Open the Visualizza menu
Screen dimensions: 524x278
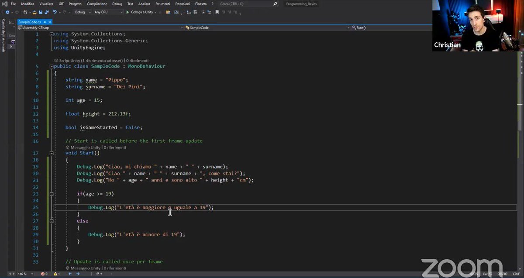[x=46, y=3]
